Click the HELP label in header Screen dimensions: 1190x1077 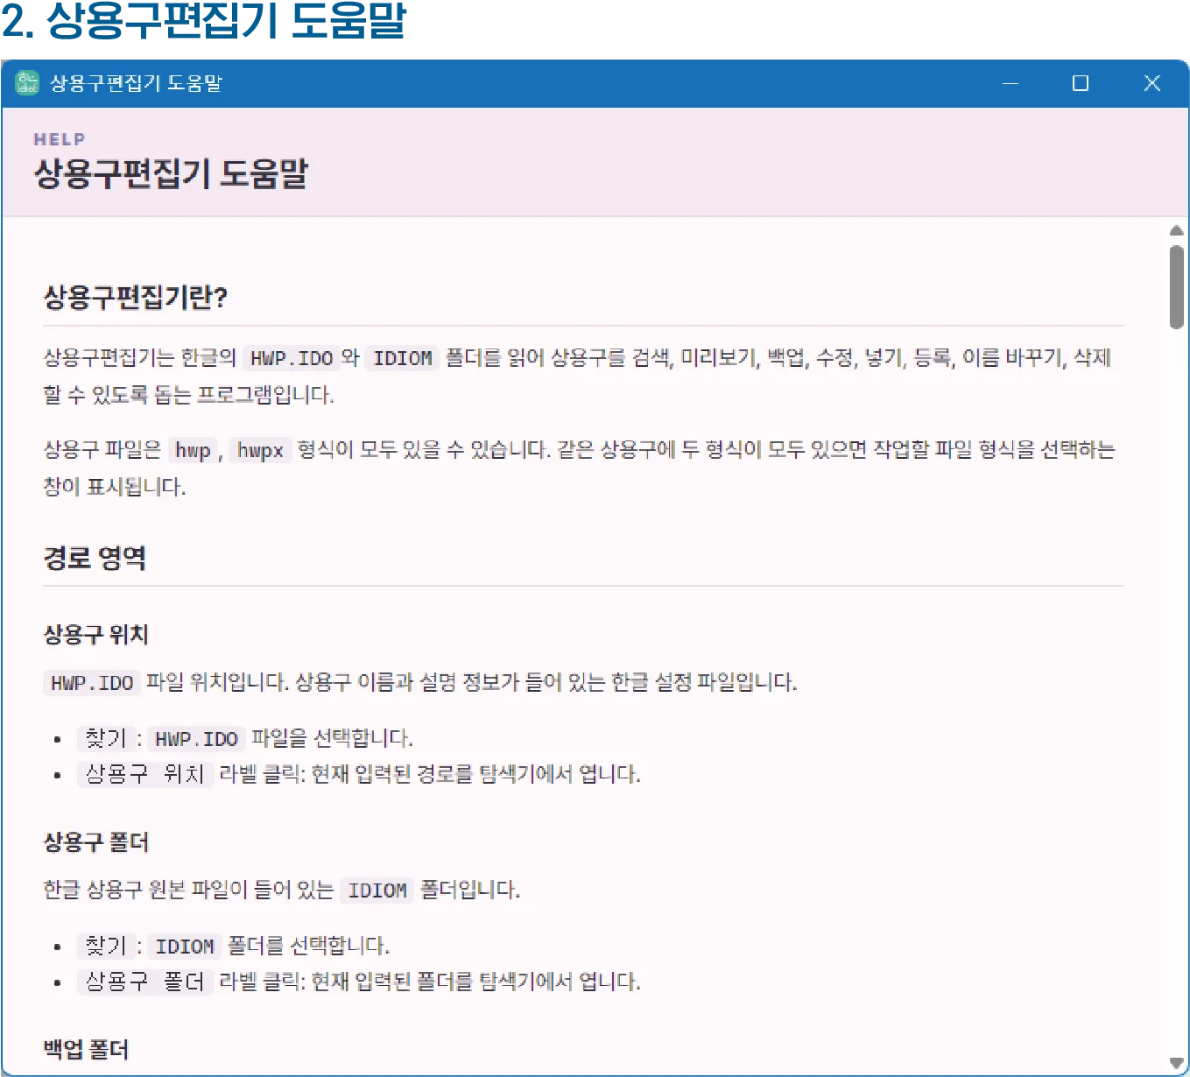tap(60, 139)
